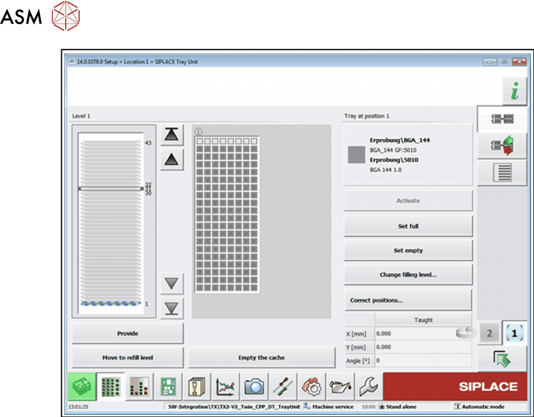Open the gear maintenance icon
This screenshot has height=417, width=534.
(x=312, y=386)
